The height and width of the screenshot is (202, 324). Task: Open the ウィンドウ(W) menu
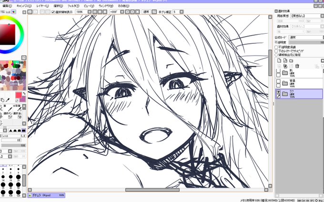point(106,6)
